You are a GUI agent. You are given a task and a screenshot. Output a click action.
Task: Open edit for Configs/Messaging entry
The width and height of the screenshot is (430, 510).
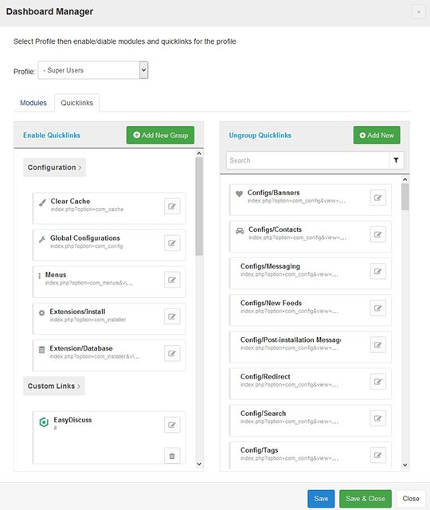(x=378, y=271)
